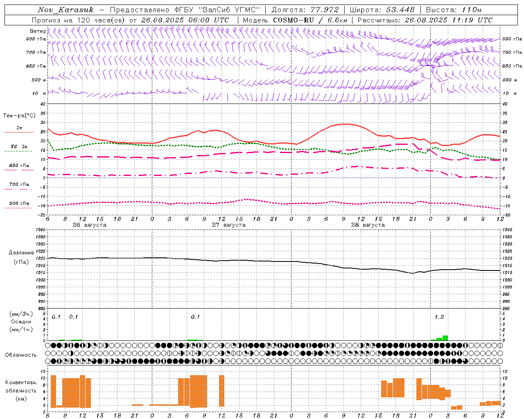Click the red solid 2м legend line

(19, 132)
